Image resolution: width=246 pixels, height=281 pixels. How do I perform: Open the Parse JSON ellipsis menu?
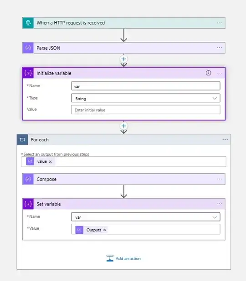(x=219, y=48)
